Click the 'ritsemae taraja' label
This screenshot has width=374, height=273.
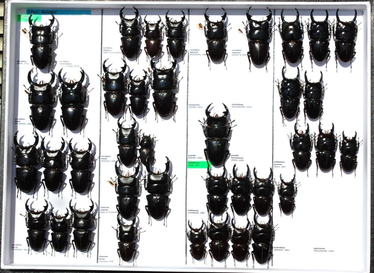tap(106, 258)
